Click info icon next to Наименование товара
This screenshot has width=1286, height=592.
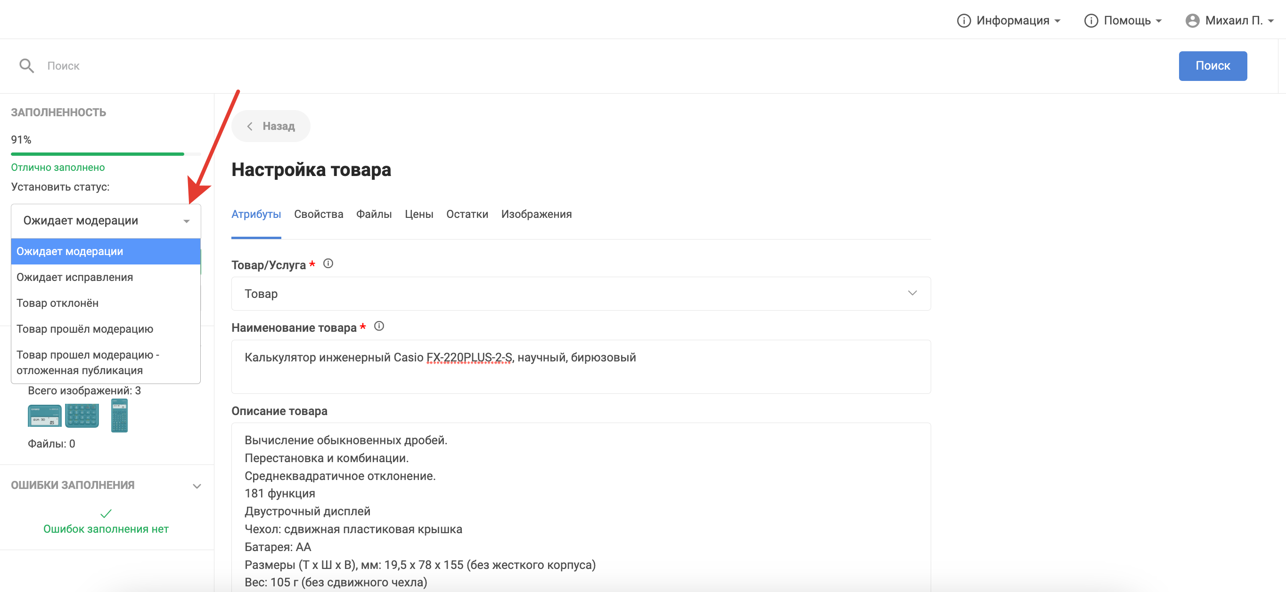[379, 326]
